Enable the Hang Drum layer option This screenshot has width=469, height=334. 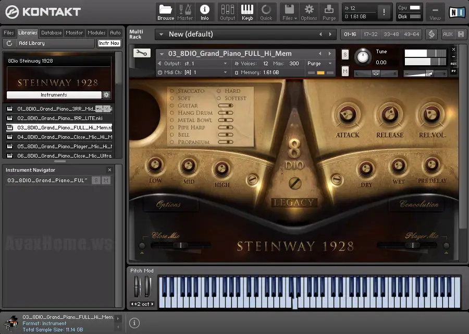pyautogui.click(x=172, y=113)
